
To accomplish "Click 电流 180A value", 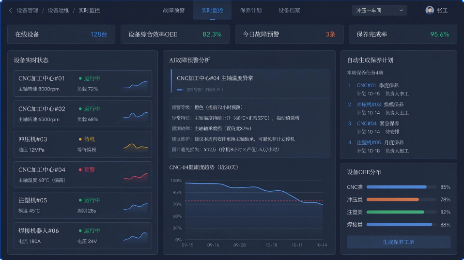I will [30, 242].
